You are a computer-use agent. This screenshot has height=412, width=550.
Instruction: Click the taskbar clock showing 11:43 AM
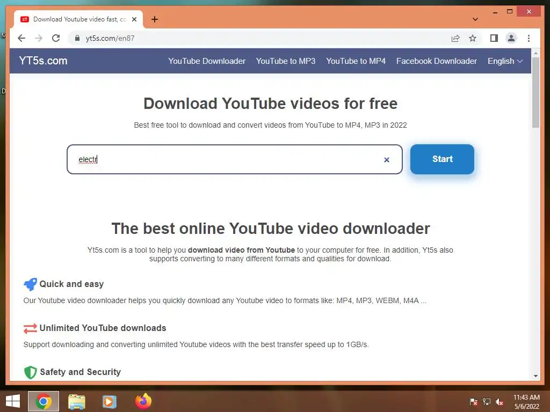[526, 401]
